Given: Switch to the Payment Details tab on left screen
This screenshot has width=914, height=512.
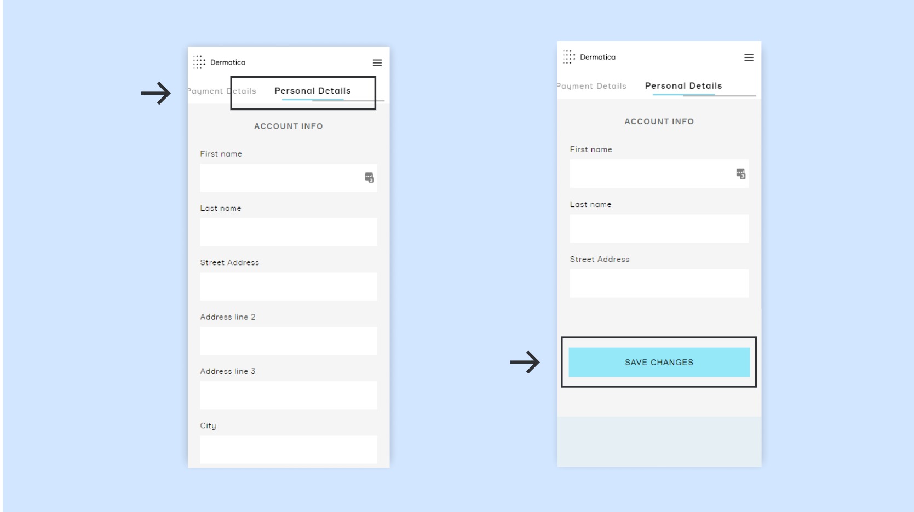Looking at the screenshot, I should pos(221,91).
